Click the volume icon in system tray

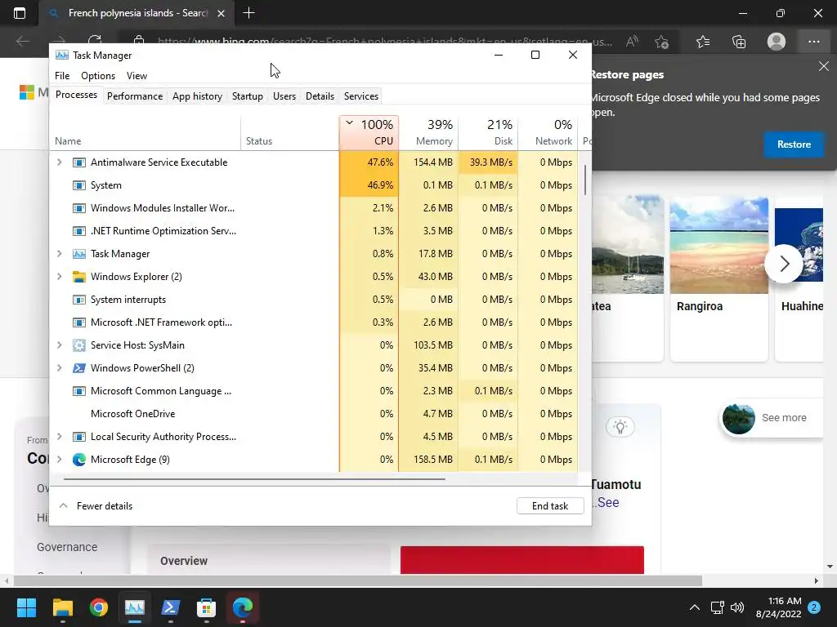coord(737,607)
